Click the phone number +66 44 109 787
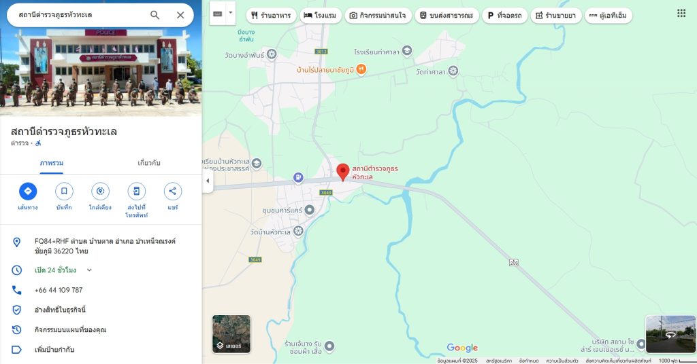Screen dimensions: 697x364 click(x=59, y=290)
